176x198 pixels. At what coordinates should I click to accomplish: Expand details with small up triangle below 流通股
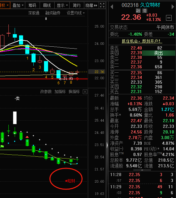[x=142, y=170]
